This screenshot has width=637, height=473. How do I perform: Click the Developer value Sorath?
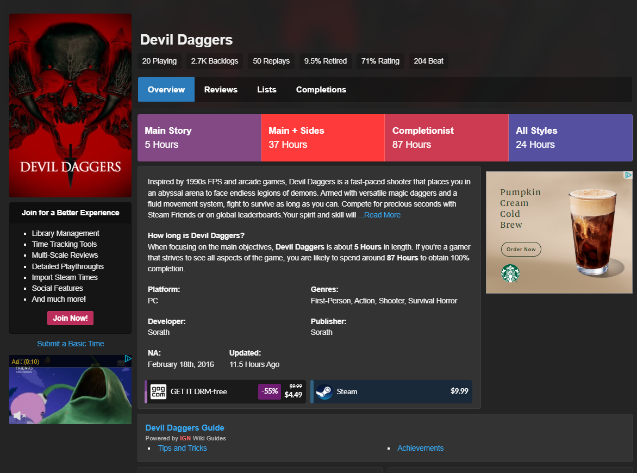pyautogui.click(x=159, y=332)
